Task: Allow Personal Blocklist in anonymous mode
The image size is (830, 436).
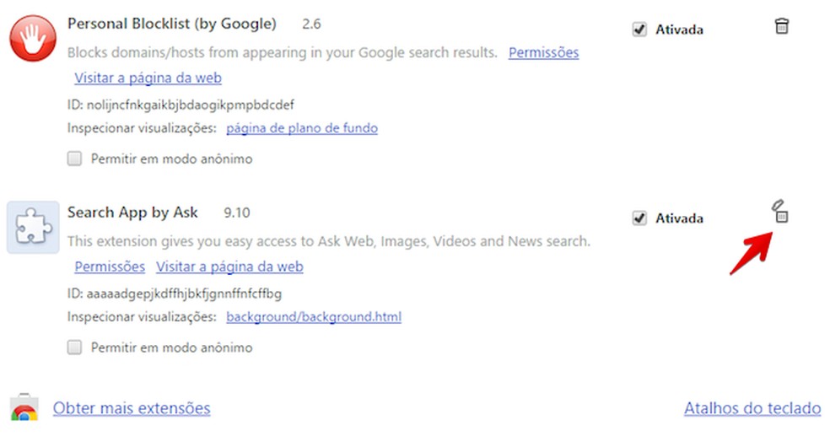Action: (x=75, y=158)
